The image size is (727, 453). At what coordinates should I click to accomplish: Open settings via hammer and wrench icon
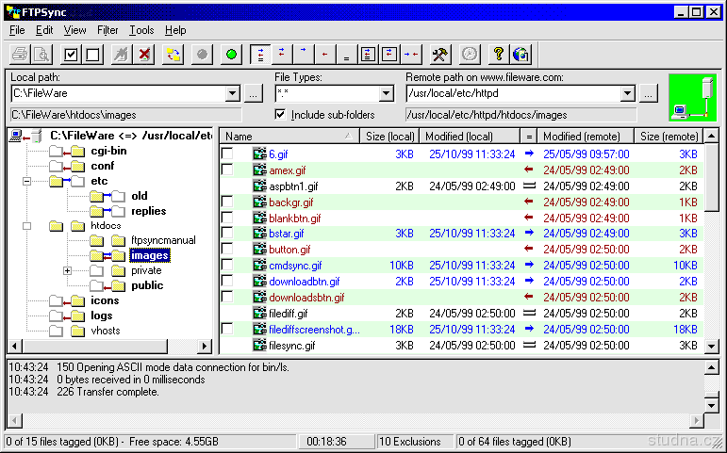[x=439, y=55]
